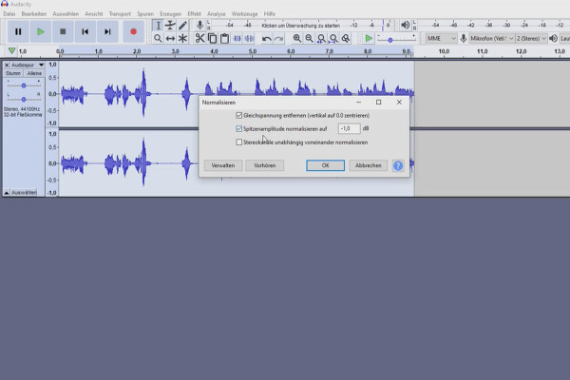The image size is (570, 380).
Task: Open the Transport menu
Action: (120, 14)
